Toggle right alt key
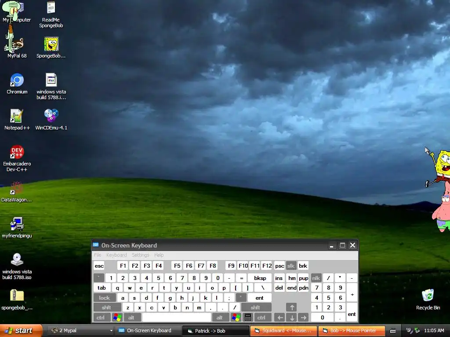Image resolution: width=450 pixels, height=337 pixels. coord(221,317)
